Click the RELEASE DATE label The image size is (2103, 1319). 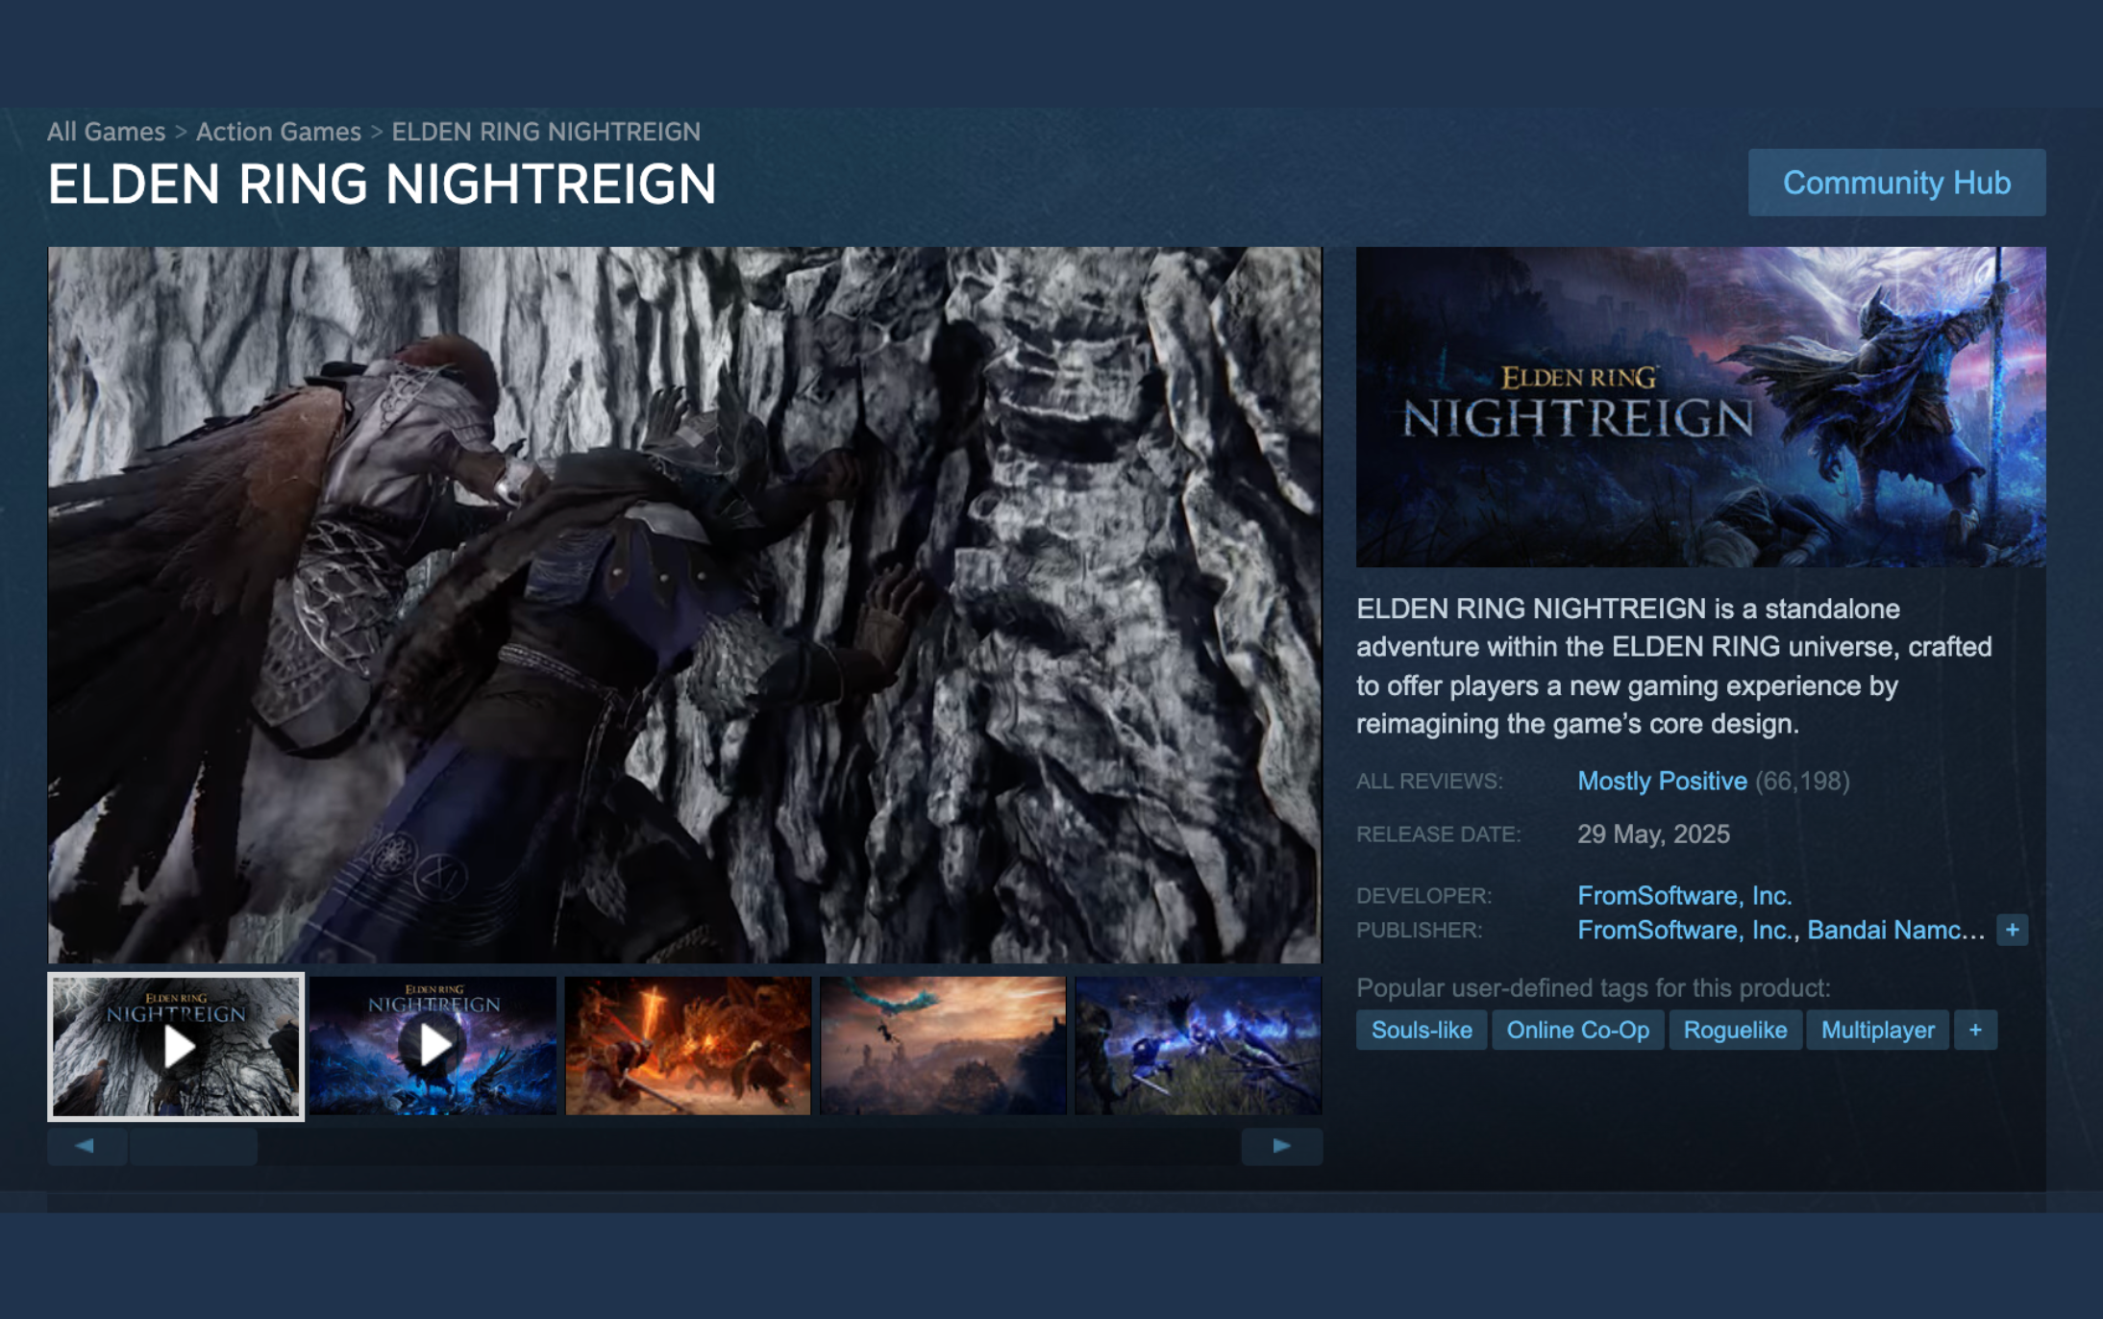tap(1438, 834)
